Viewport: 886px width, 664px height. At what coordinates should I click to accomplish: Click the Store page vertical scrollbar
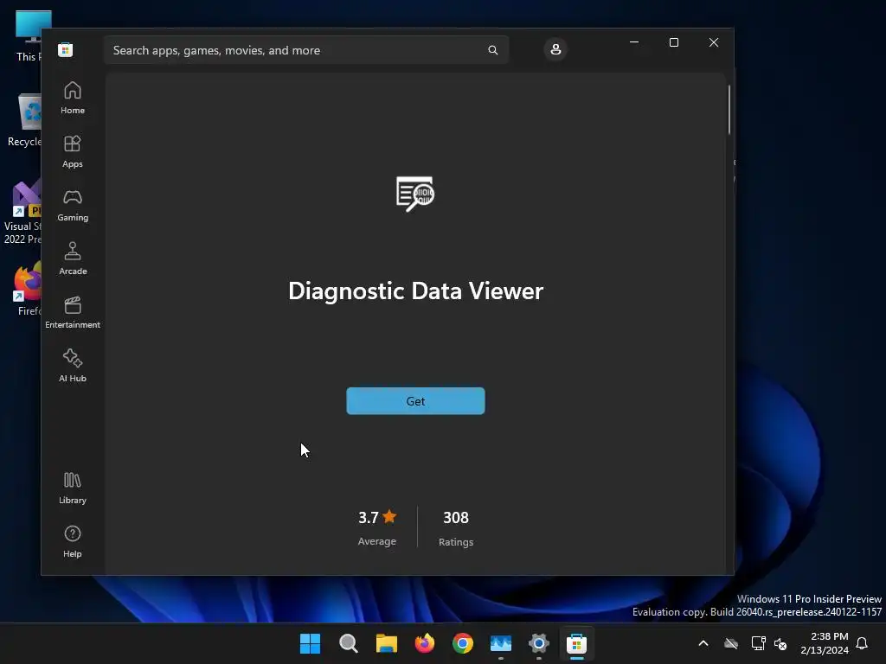729,110
